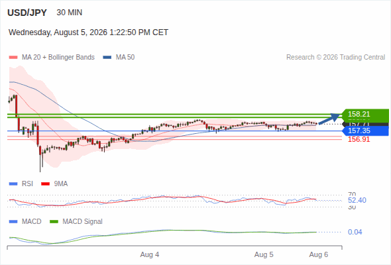Click the Aug 5 date axis marker
Screen dimensions: 391x265
click(x=264, y=254)
